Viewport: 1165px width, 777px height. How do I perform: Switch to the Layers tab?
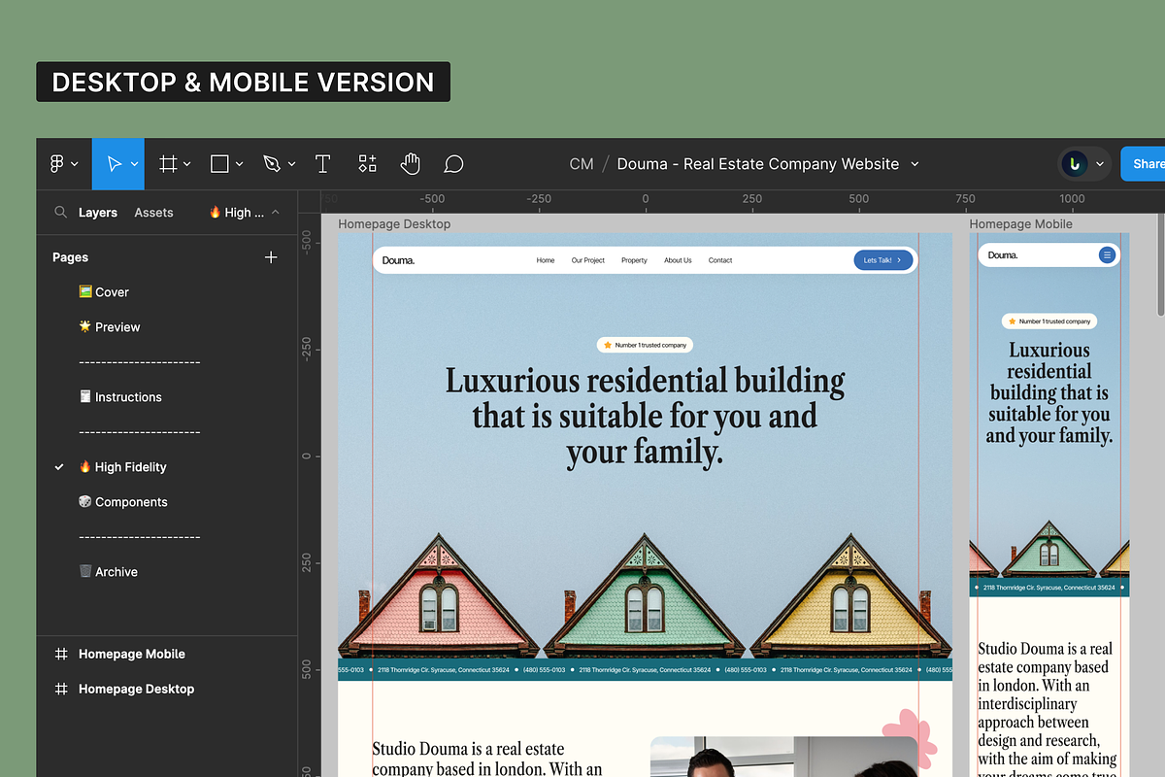pos(98,212)
